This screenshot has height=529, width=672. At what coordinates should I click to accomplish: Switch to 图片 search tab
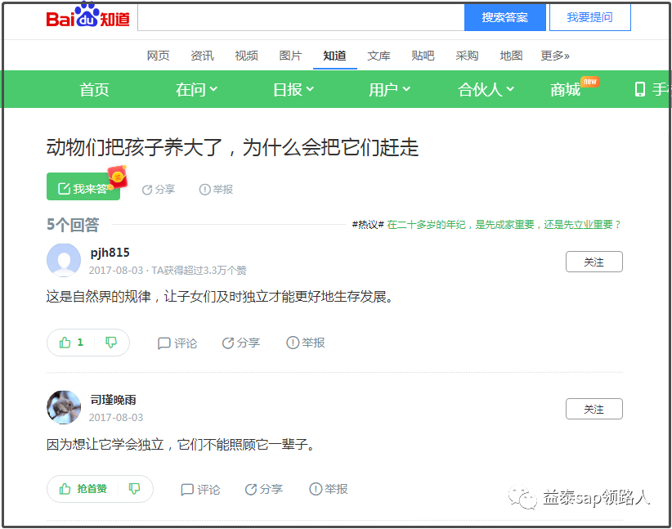tap(290, 56)
